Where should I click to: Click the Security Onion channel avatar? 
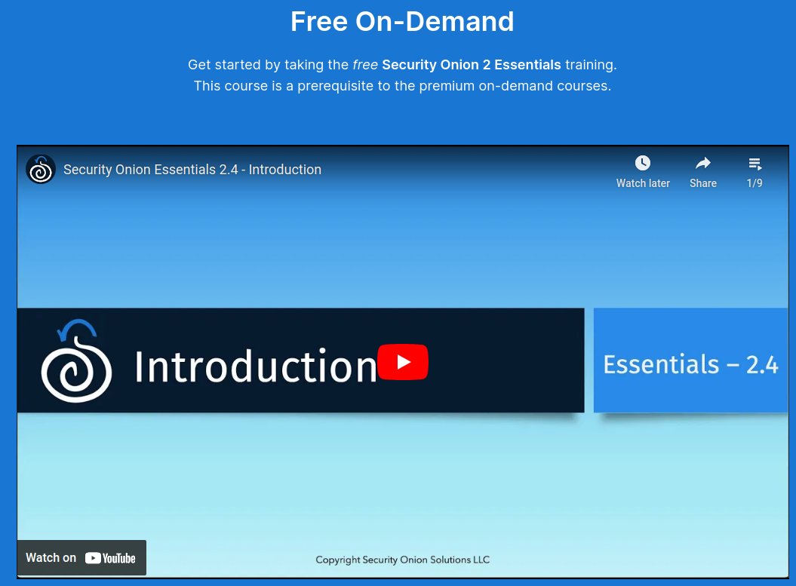[41, 170]
